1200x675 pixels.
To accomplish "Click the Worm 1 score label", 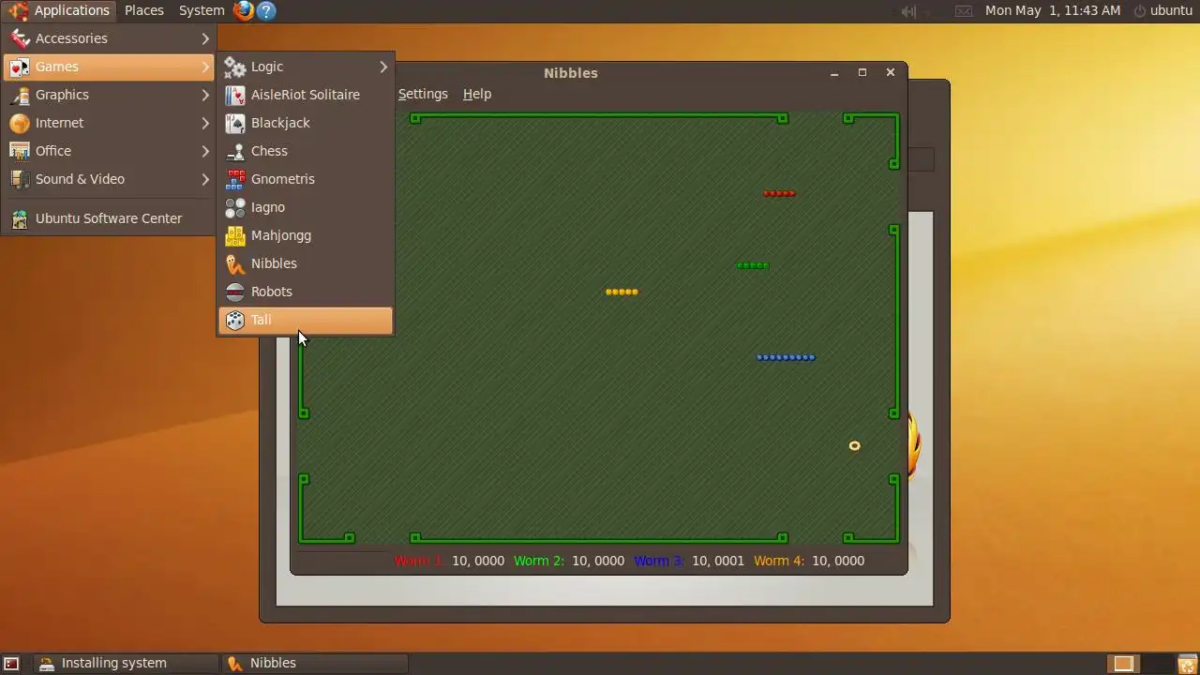I will 418,561.
